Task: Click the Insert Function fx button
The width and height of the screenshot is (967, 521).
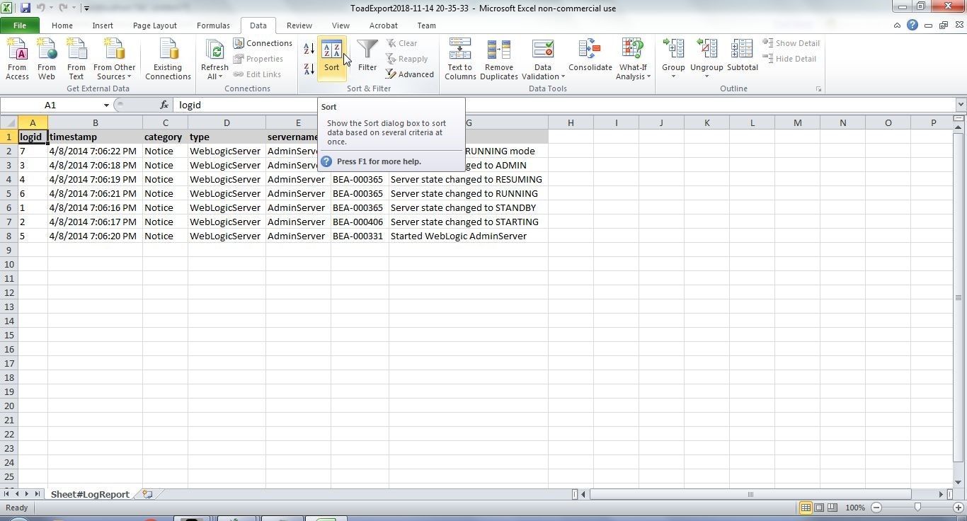Action: click(164, 105)
